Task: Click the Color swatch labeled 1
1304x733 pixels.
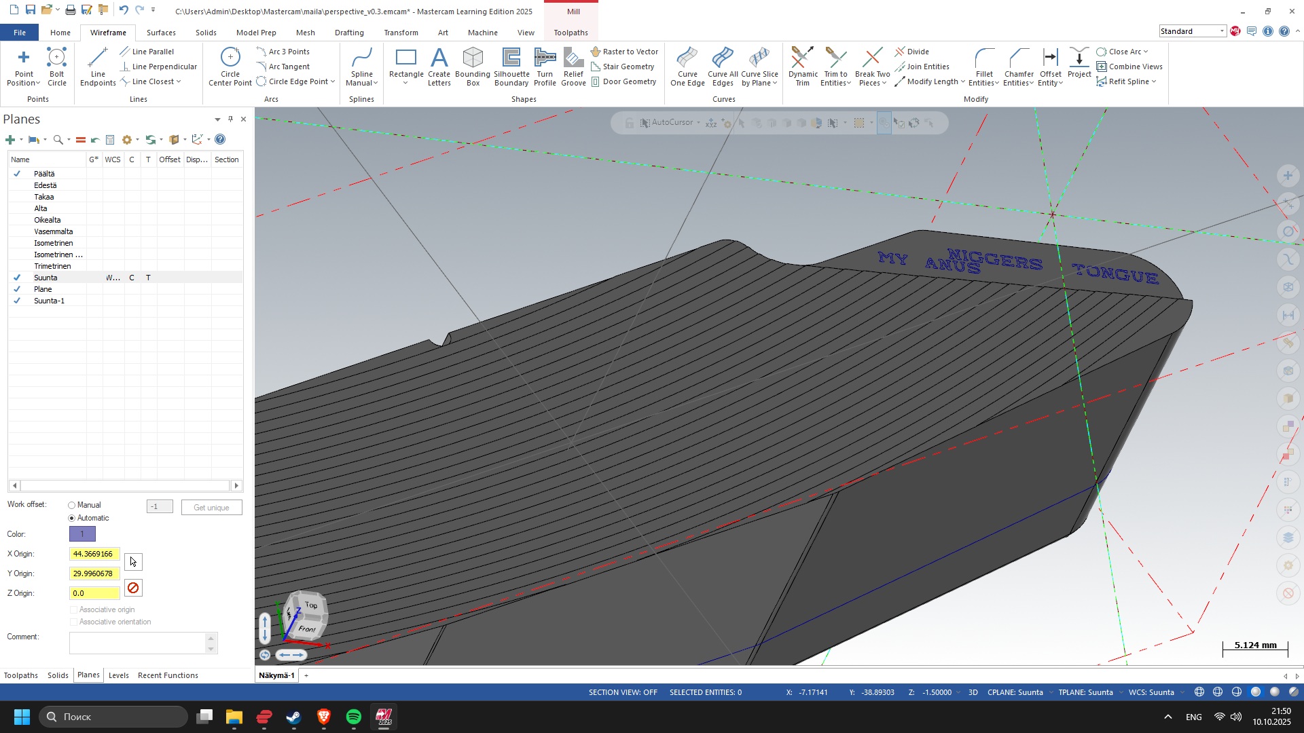Action: coord(82,534)
